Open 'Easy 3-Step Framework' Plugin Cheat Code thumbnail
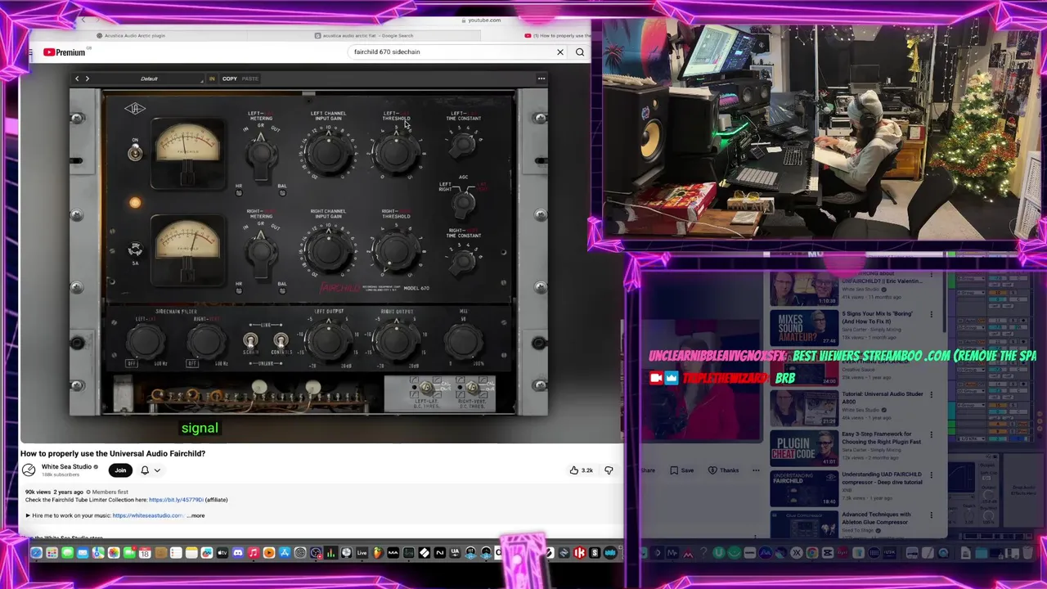Screen dimensions: 1047x589 (x=803, y=447)
